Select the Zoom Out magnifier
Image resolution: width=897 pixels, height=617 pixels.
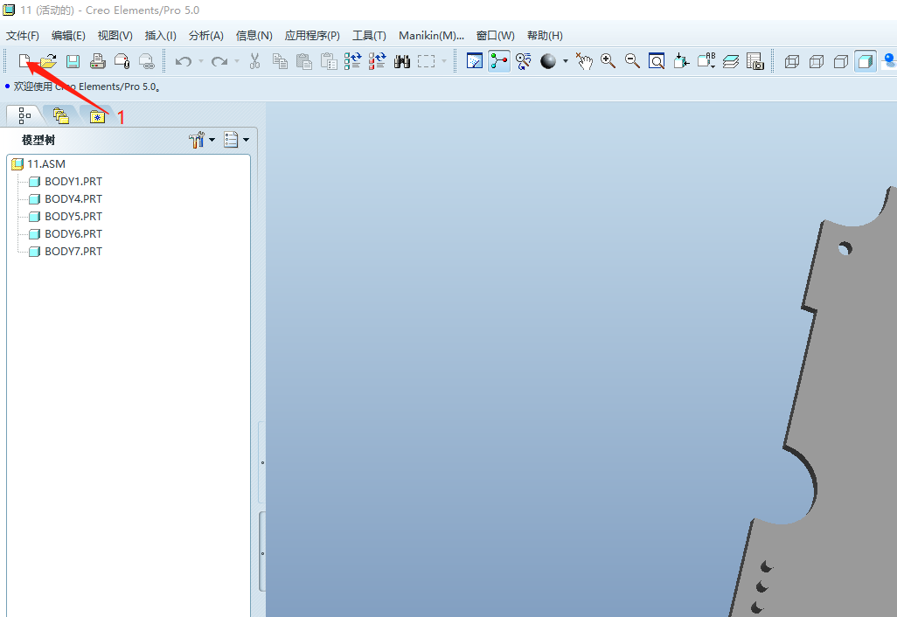coord(632,61)
